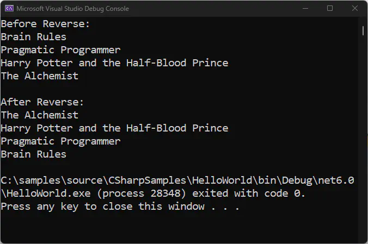The height and width of the screenshot is (244, 368).
Task: Click the 'After Reverse:' output line
Action: 42,102
